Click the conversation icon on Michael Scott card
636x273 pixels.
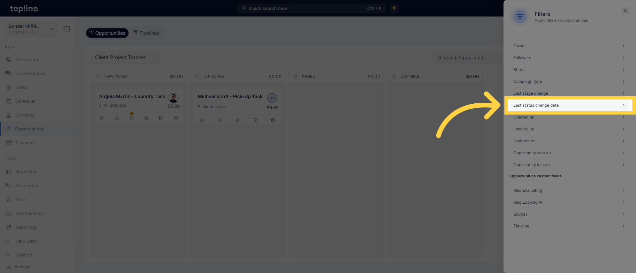pyautogui.click(x=202, y=120)
